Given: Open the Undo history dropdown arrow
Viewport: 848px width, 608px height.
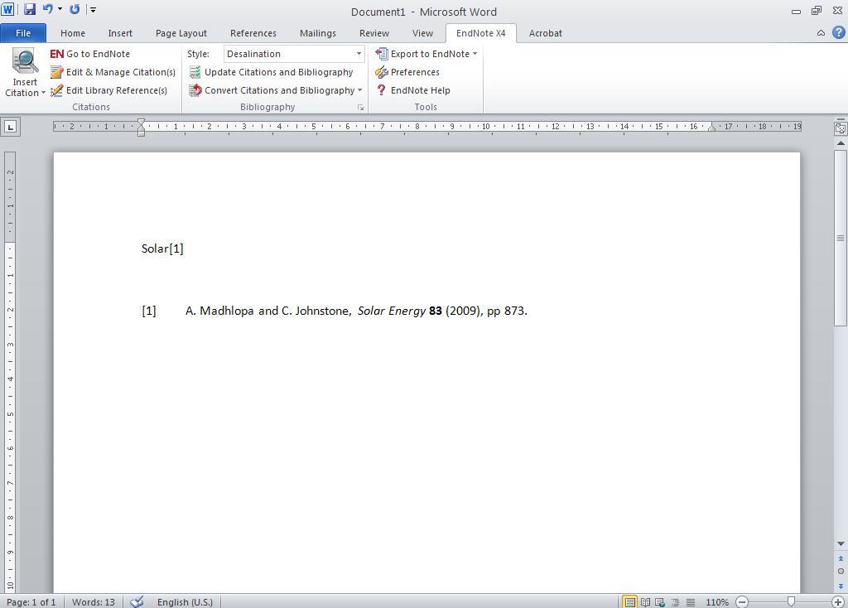Looking at the screenshot, I should pos(60,9).
